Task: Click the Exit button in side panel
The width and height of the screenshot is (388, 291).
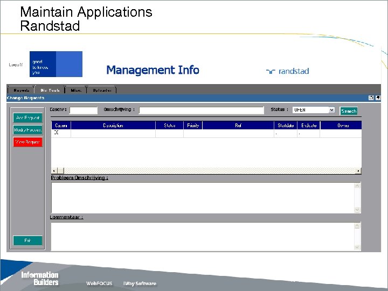Action: 27,240
